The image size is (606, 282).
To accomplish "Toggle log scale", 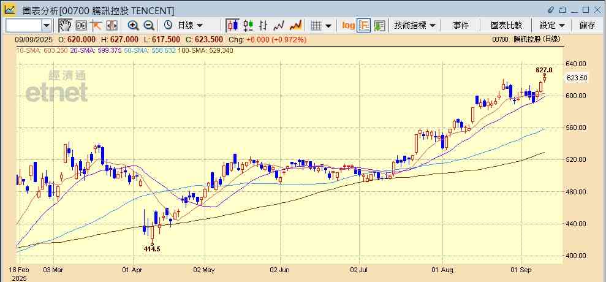I will (348, 26).
